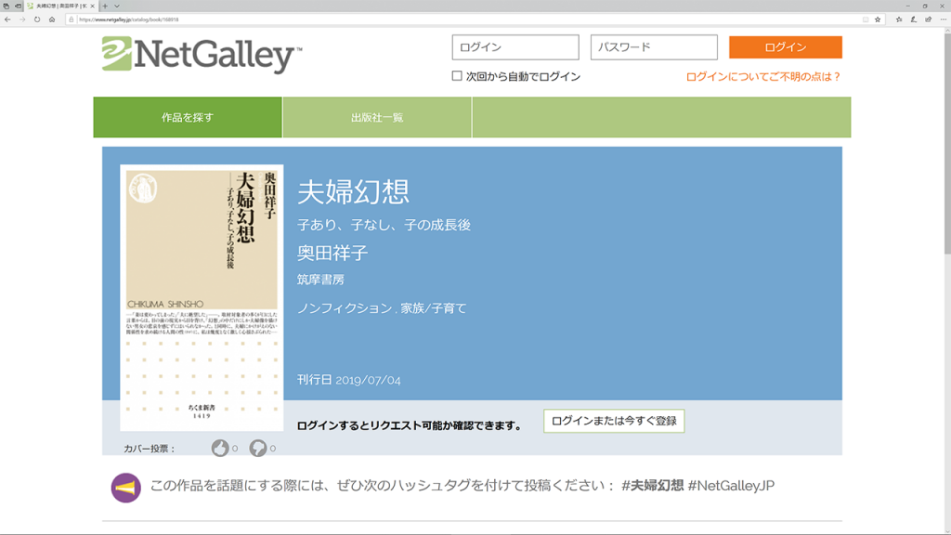Open ログインについてご不明の点は？ link

[x=763, y=77]
